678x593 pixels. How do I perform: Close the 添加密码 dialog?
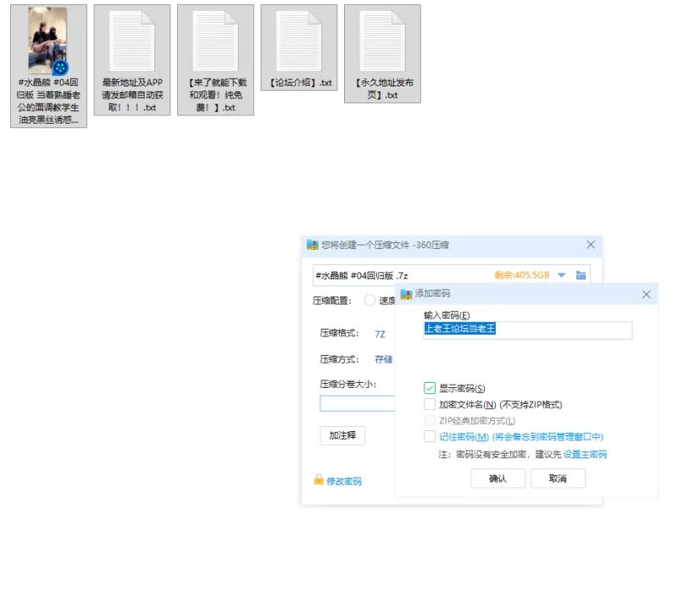pos(646,294)
